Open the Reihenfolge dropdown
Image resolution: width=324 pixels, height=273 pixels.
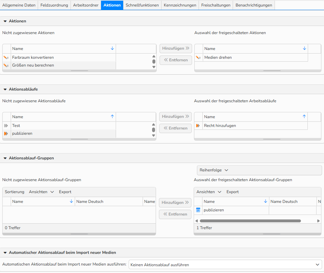259,170
